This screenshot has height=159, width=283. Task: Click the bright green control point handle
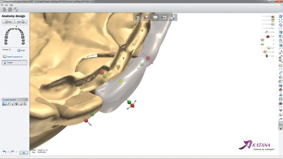tap(129, 102)
